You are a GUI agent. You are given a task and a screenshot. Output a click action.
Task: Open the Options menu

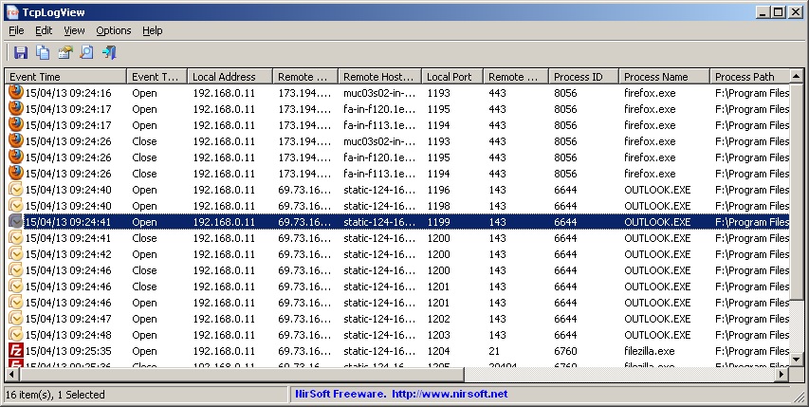pos(114,30)
